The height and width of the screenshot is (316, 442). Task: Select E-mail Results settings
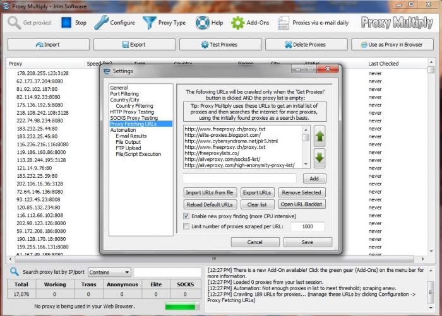[131, 136]
